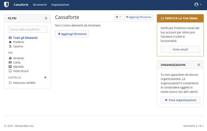The width and height of the screenshot is (207, 131).
Task: Click the Crea organizzazione button
Action: click(x=180, y=100)
